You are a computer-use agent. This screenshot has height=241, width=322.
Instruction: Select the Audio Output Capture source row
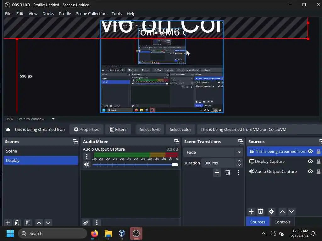coord(284,171)
